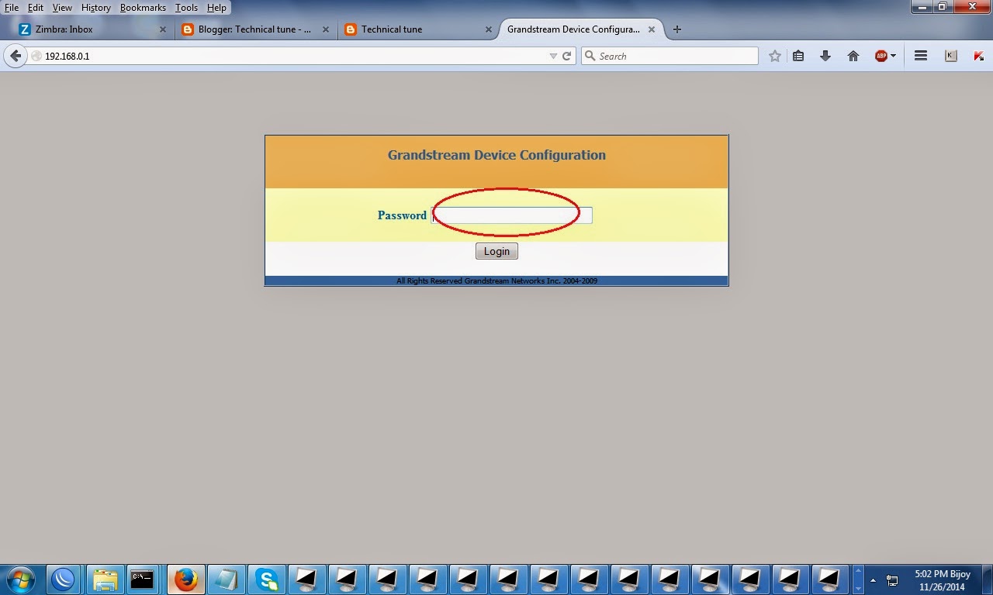Open Windows Explorer from taskbar

pyautogui.click(x=105, y=579)
